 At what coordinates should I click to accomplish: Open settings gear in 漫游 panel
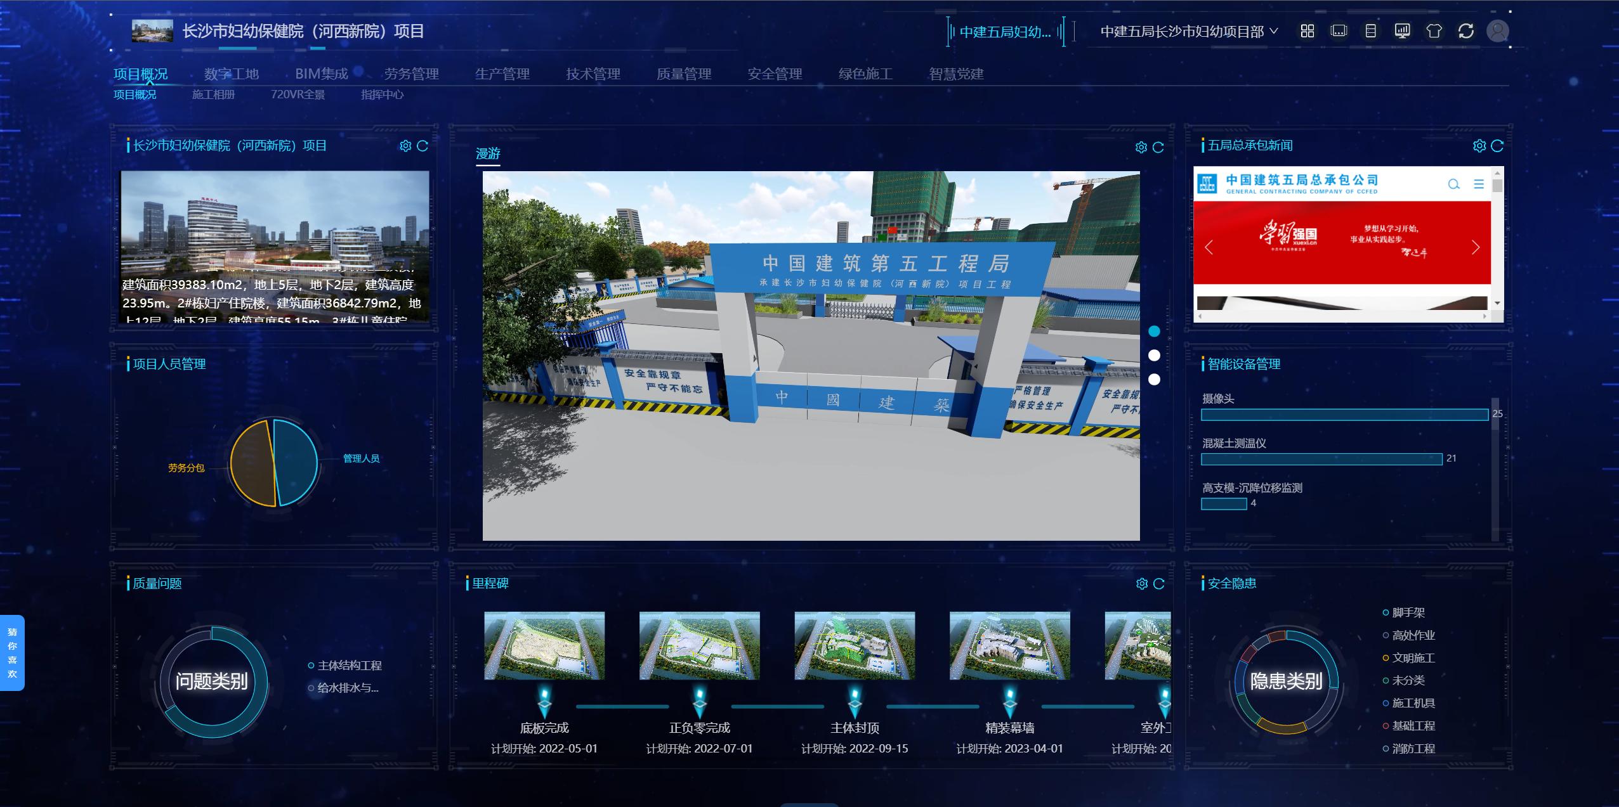click(x=1141, y=147)
